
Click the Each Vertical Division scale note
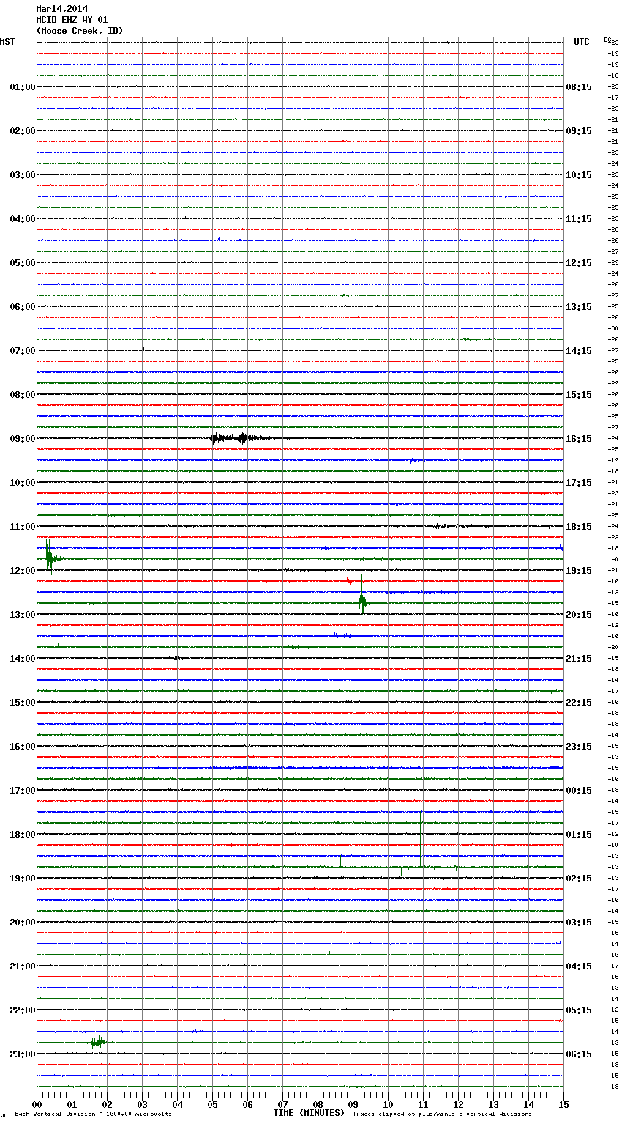click(x=93, y=1114)
